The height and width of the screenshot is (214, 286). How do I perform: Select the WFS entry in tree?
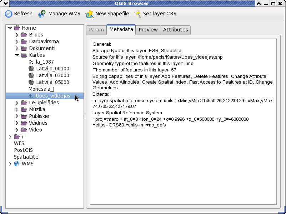[19, 143]
